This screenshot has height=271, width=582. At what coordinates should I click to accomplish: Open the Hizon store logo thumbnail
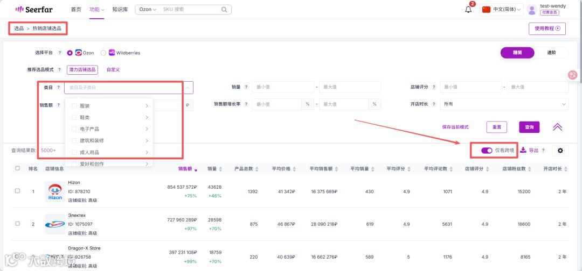(x=55, y=191)
